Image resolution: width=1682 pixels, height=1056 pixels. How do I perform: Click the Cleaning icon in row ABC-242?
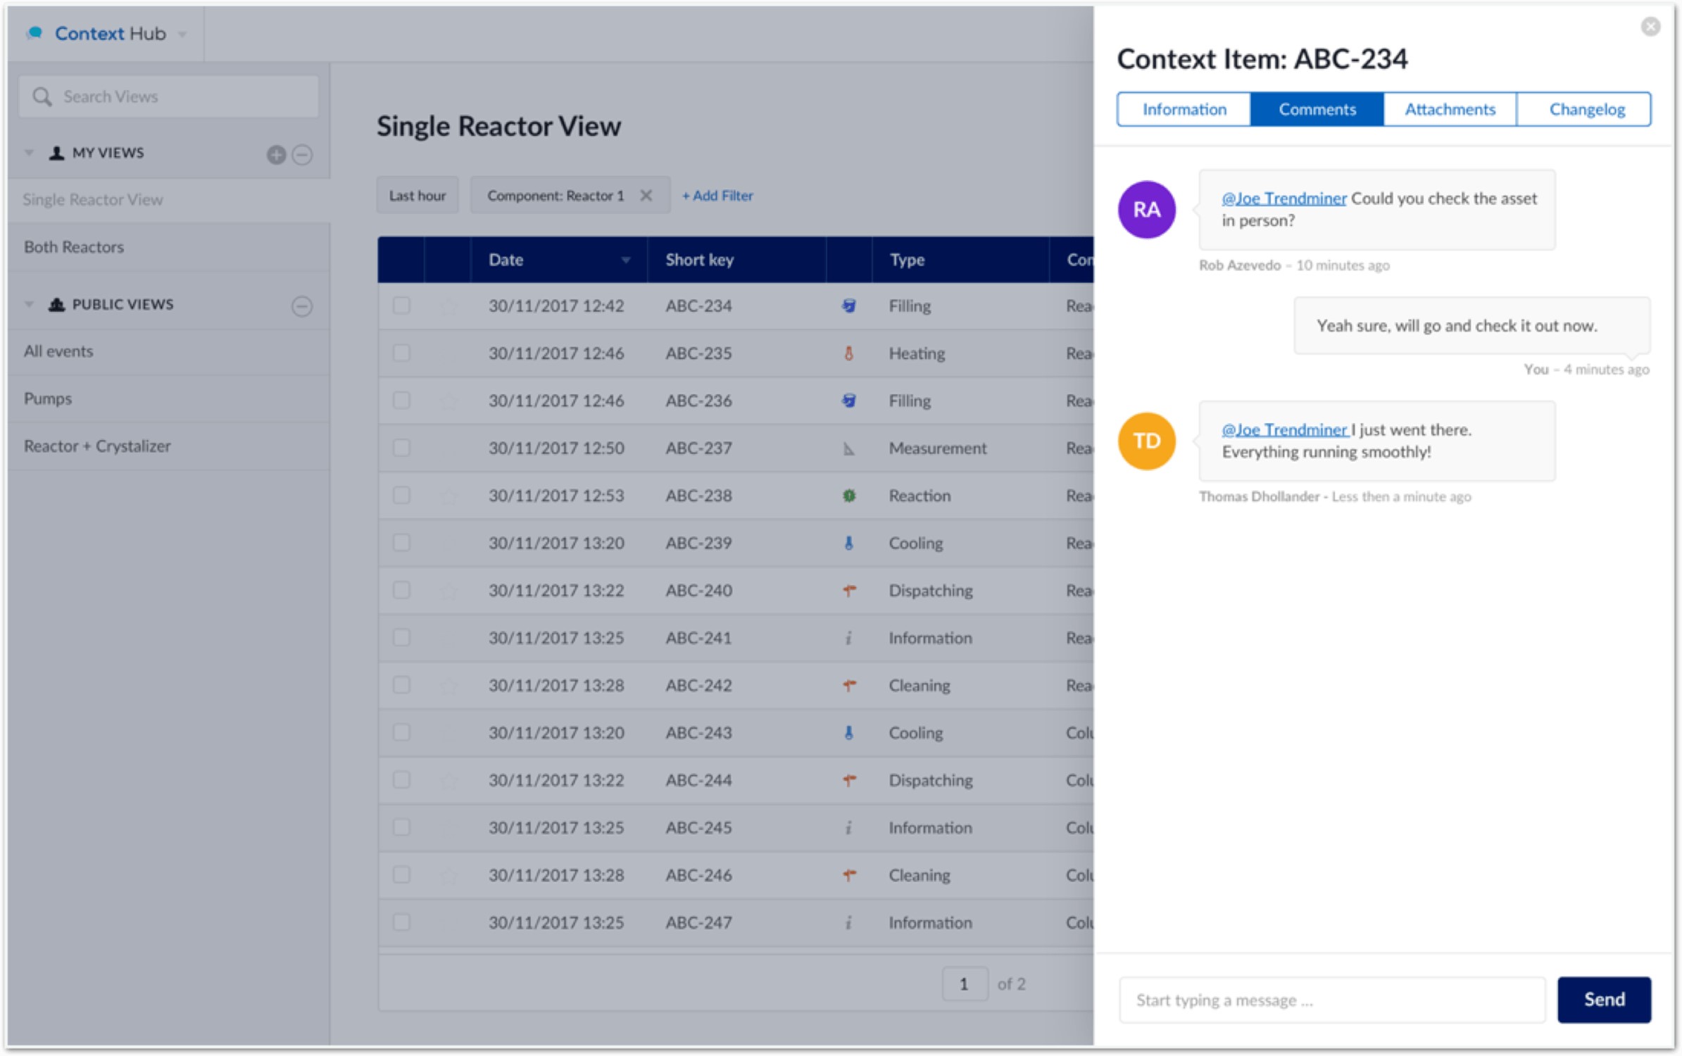click(849, 685)
